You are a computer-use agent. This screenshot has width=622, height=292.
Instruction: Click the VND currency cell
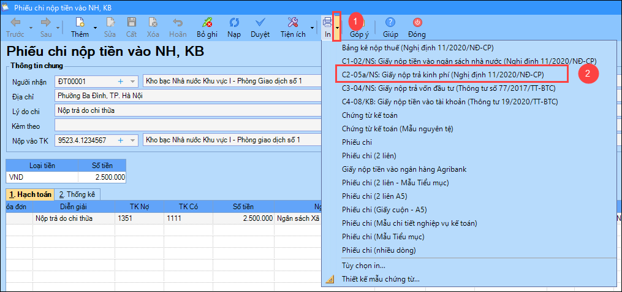pos(42,177)
